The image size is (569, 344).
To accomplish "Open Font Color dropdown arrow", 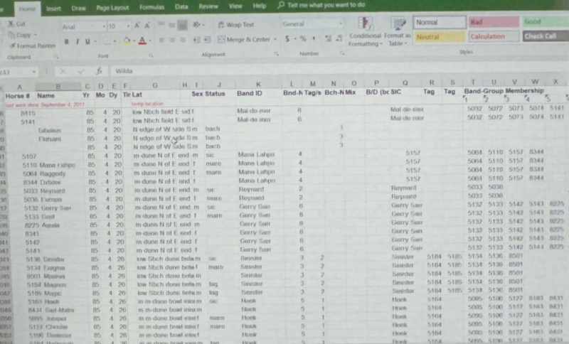I will tap(149, 41).
